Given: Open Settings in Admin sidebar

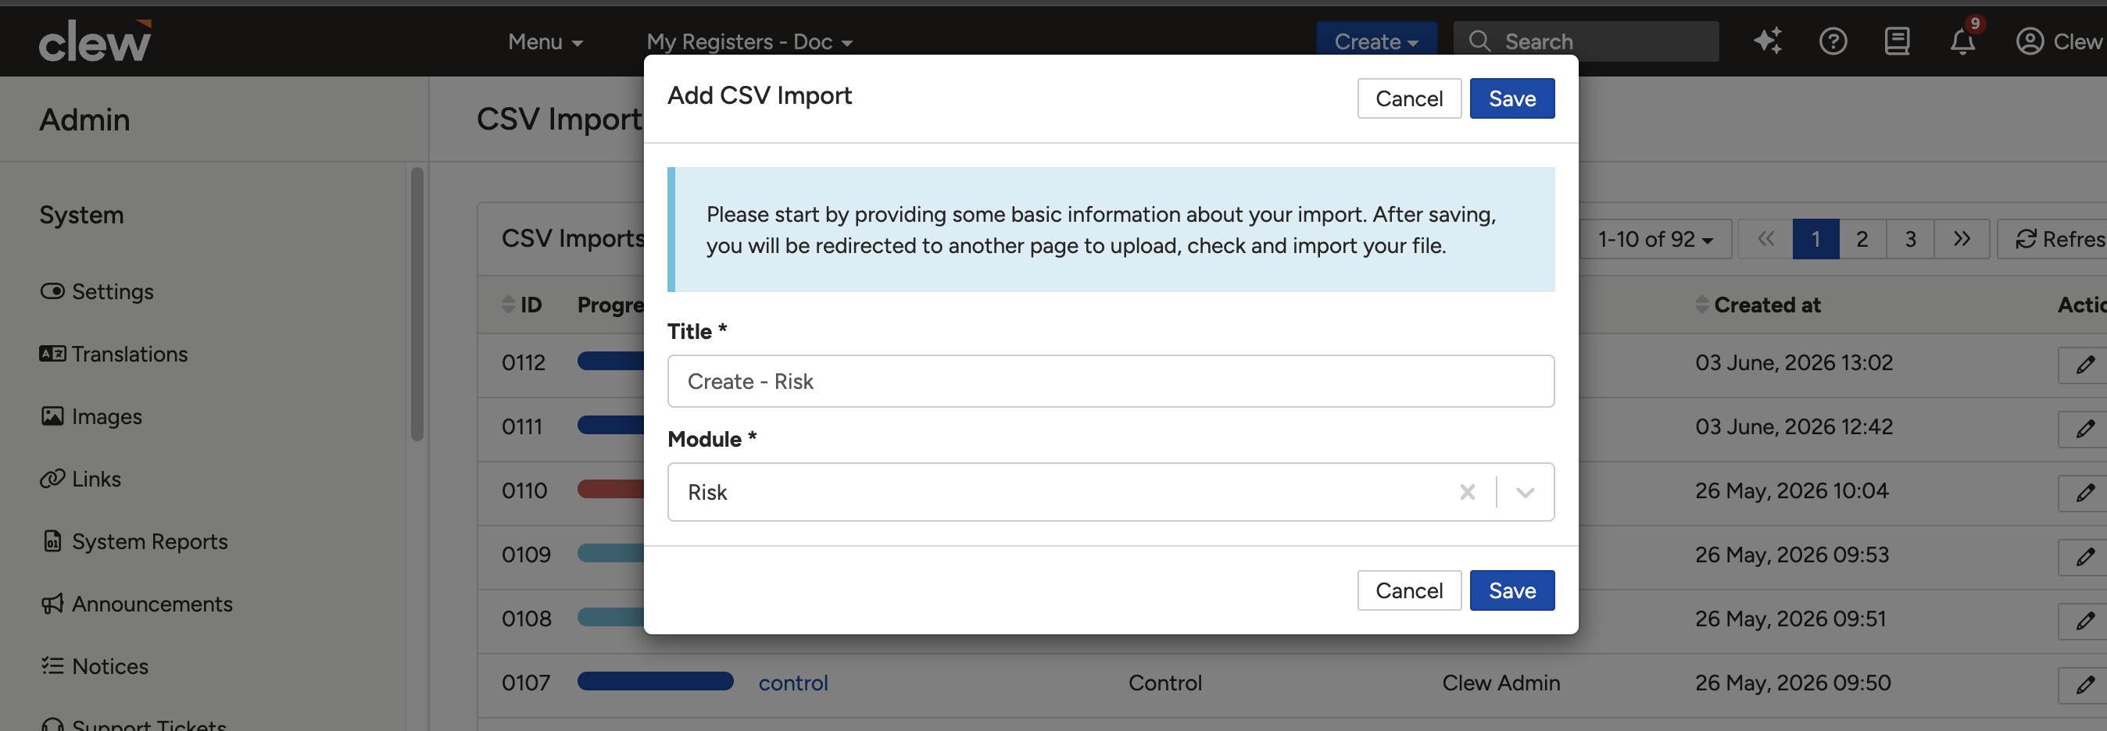Looking at the screenshot, I should 96,292.
